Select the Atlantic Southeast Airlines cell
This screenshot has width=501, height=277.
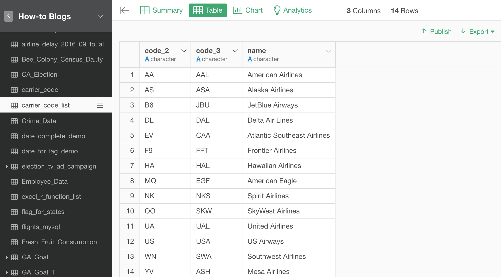coord(289,135)
